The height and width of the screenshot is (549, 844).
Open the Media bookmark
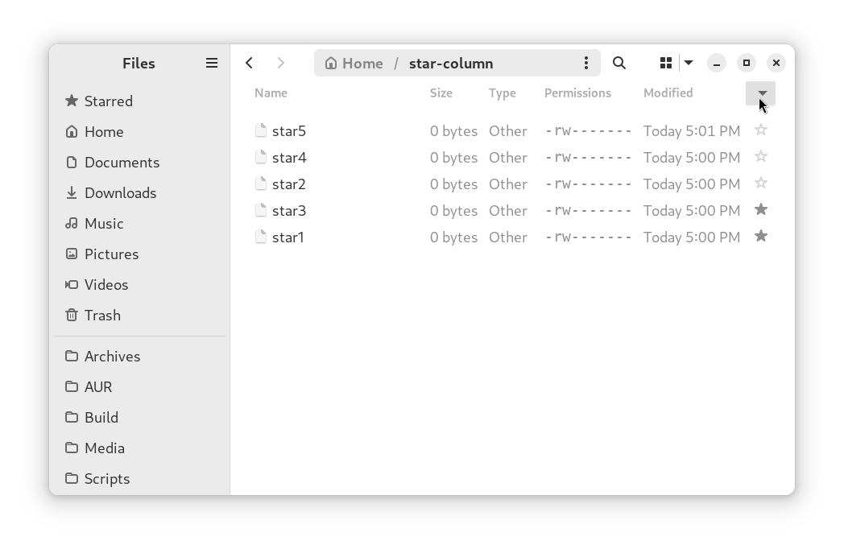coord(139,448)
